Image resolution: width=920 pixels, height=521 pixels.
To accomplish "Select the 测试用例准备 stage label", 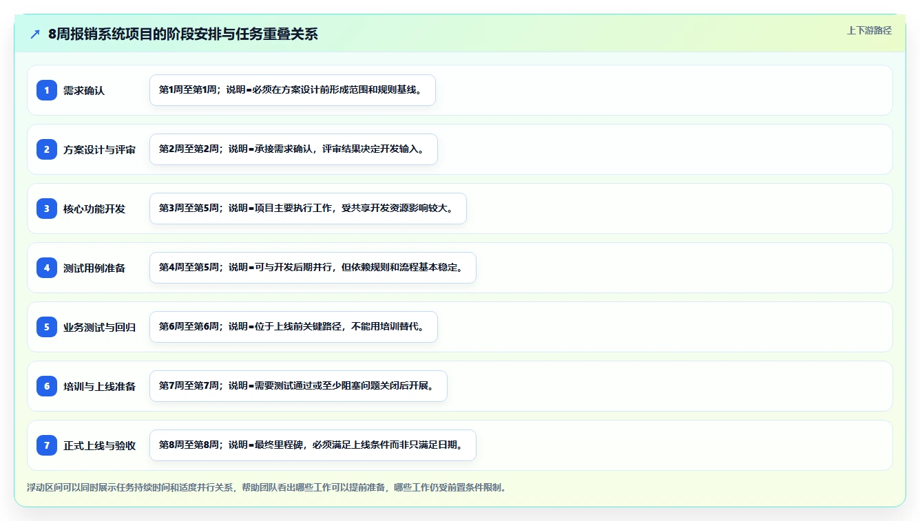I will [x=94, y=268].
